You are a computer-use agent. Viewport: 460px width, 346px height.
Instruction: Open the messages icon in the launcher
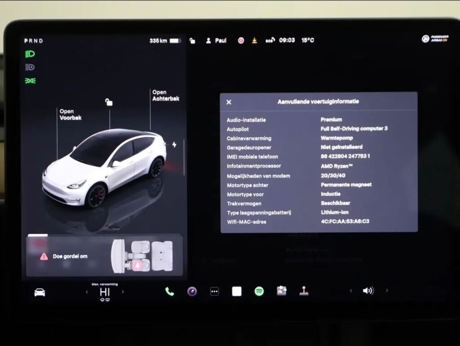[214, 292]
